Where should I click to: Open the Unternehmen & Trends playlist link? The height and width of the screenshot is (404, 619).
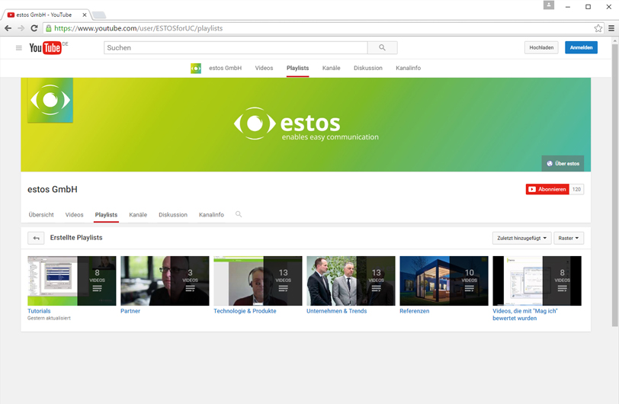point(336,311)
